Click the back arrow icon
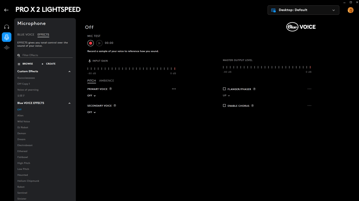Viewport: 359px width, 201px height. coord(6,10)
